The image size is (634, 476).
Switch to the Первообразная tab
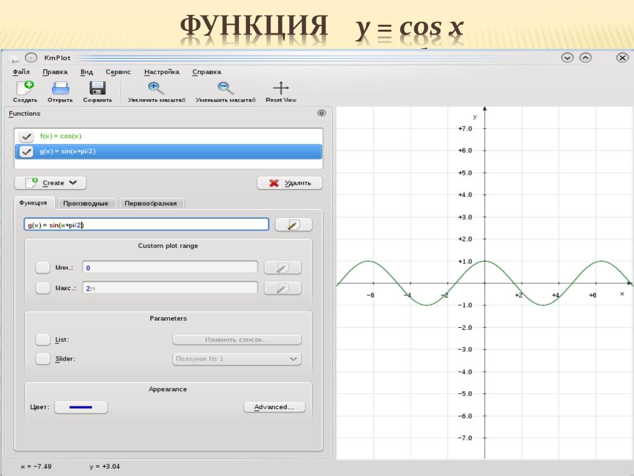point(151,203)
